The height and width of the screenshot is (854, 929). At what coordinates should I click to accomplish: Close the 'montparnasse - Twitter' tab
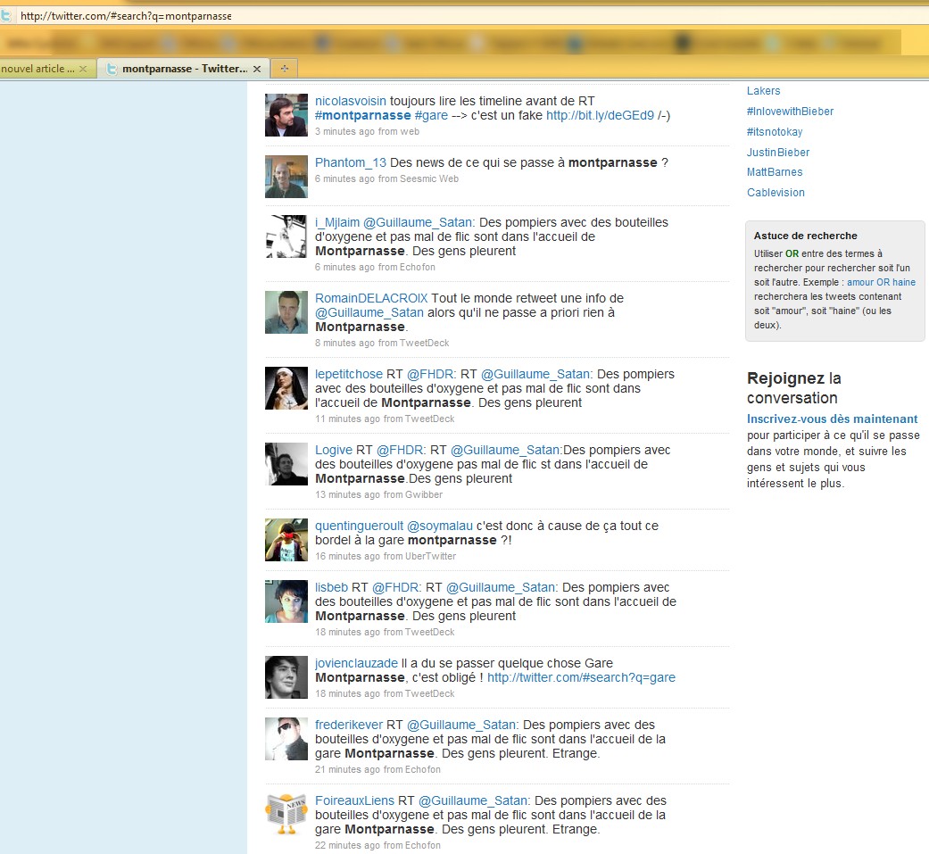[257, 69]
